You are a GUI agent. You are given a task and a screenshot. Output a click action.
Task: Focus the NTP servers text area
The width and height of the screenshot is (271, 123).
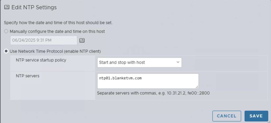point(148,83)
